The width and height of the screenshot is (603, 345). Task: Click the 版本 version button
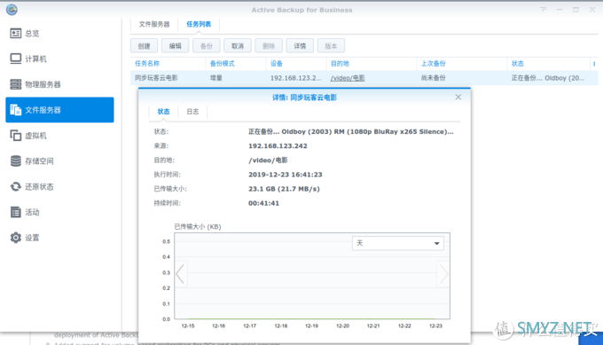tap(331, 46)
